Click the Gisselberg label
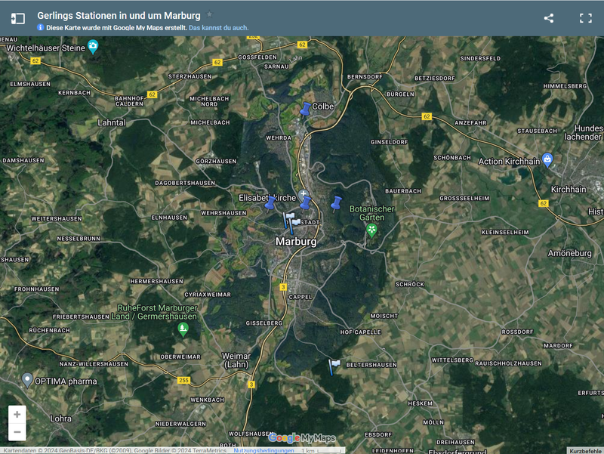The height and width of the screenshot is (454, 604). click(x=263, y=323)
